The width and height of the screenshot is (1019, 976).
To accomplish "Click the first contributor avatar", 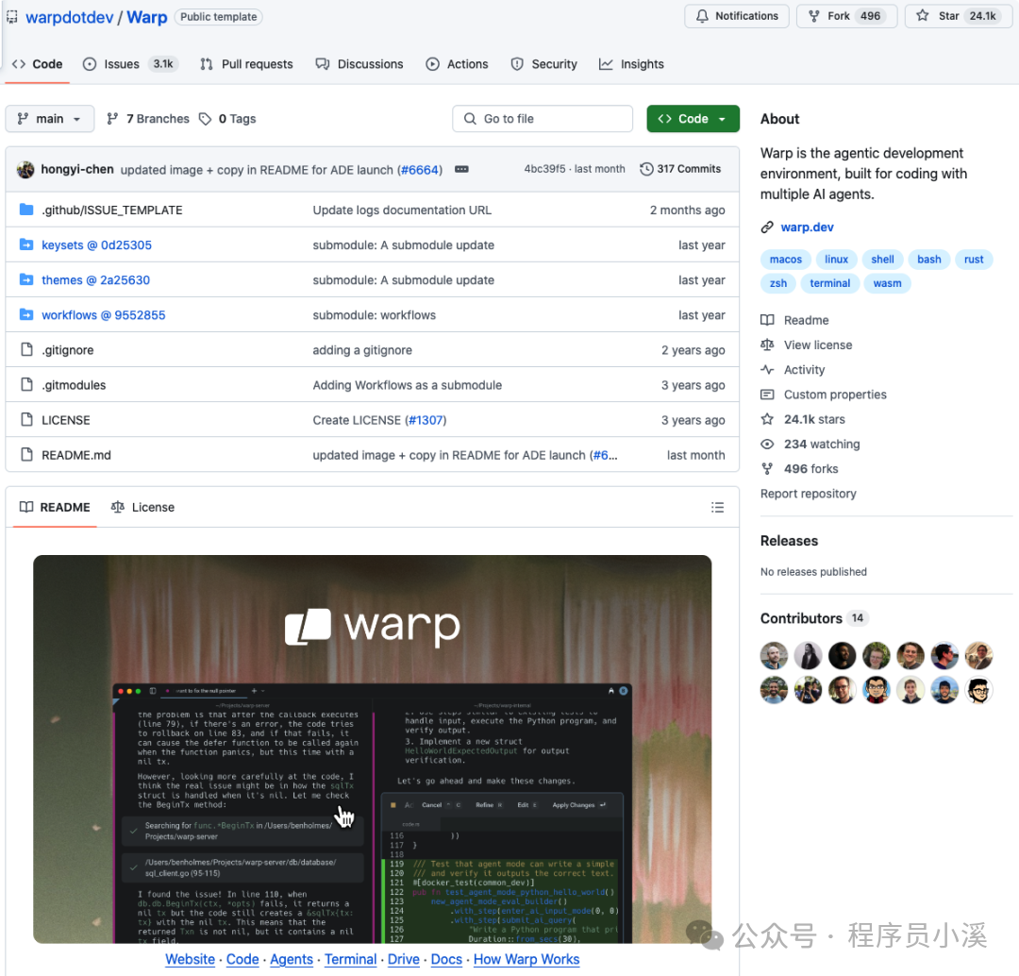I will pyautogui.click(x=774, y=655).
